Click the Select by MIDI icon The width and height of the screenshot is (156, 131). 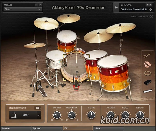[x=151, y=16]
